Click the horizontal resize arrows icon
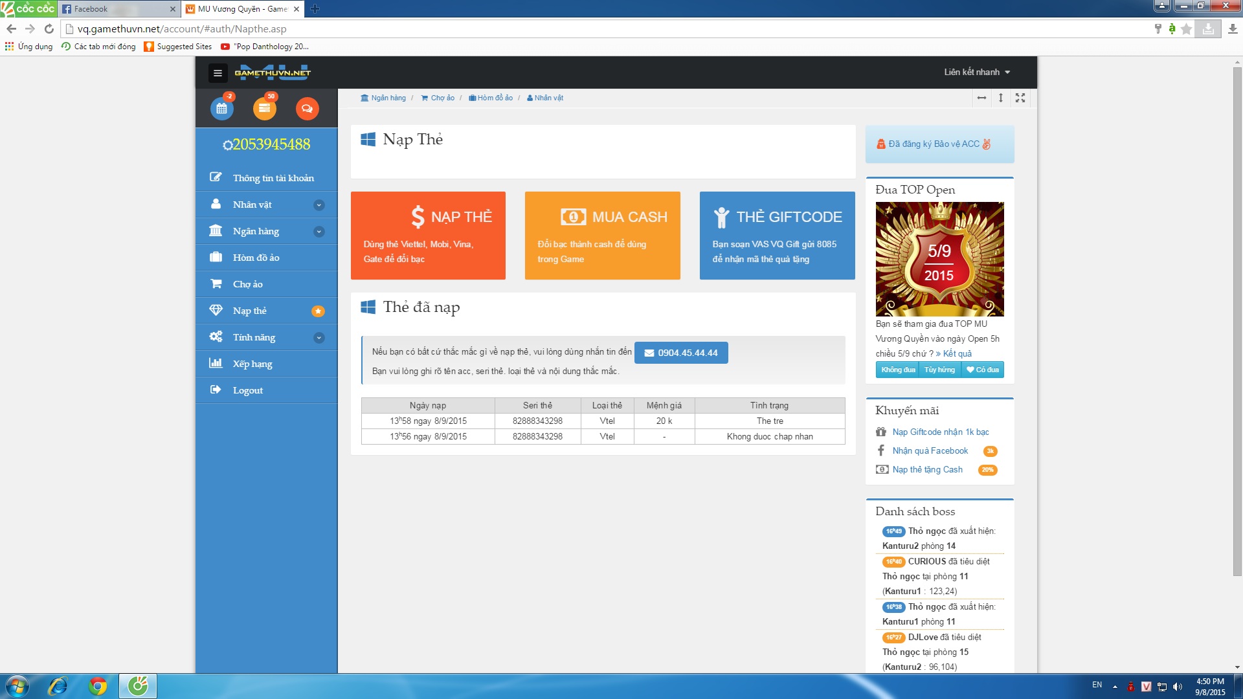 pos(981,98)
